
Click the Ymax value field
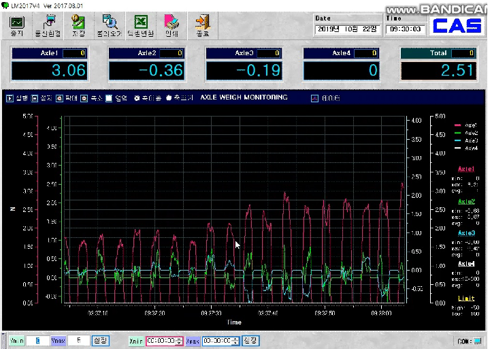coord(79,341)
